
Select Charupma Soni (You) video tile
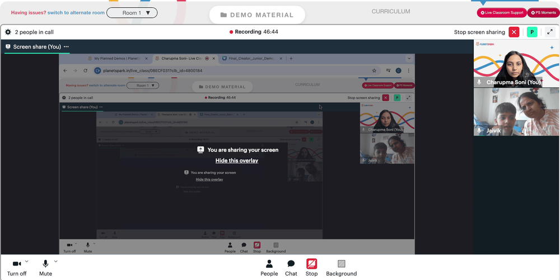(x=516, y=63)
